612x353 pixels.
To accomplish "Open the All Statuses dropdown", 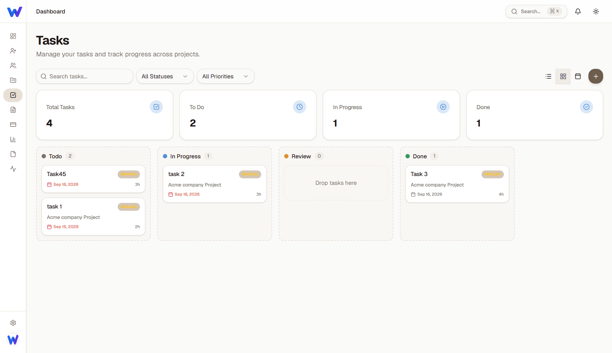I will [165, 76].
